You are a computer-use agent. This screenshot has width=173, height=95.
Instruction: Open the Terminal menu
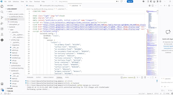click(37, 2)
